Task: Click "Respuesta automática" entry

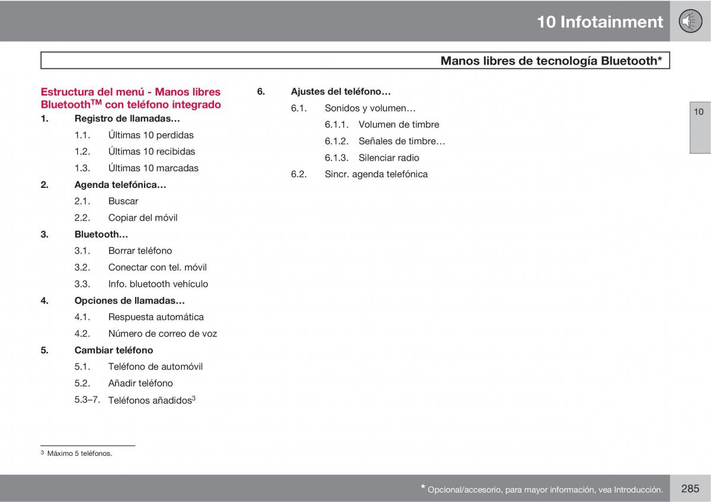Action: click(156, 318)
